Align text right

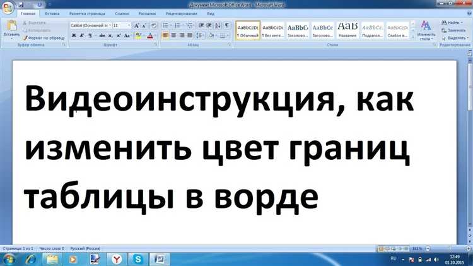click(x=182, y=35)
